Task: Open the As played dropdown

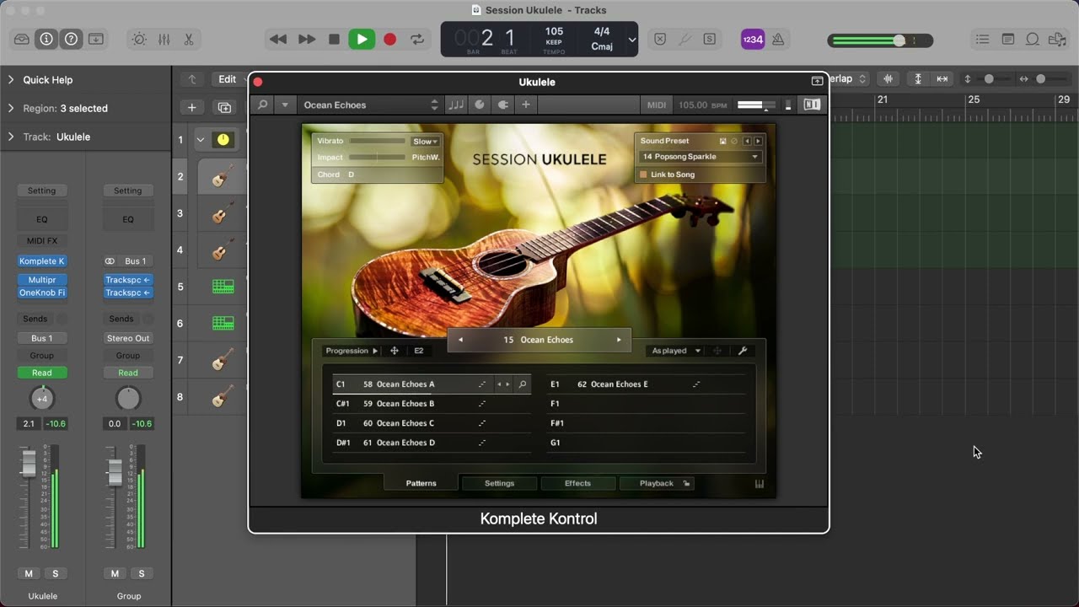Action: tap(675, 351)
